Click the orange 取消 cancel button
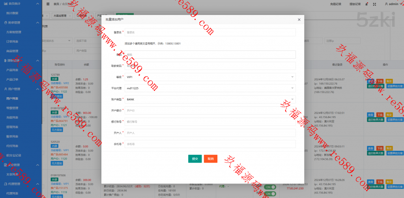 tap(211, 159)
